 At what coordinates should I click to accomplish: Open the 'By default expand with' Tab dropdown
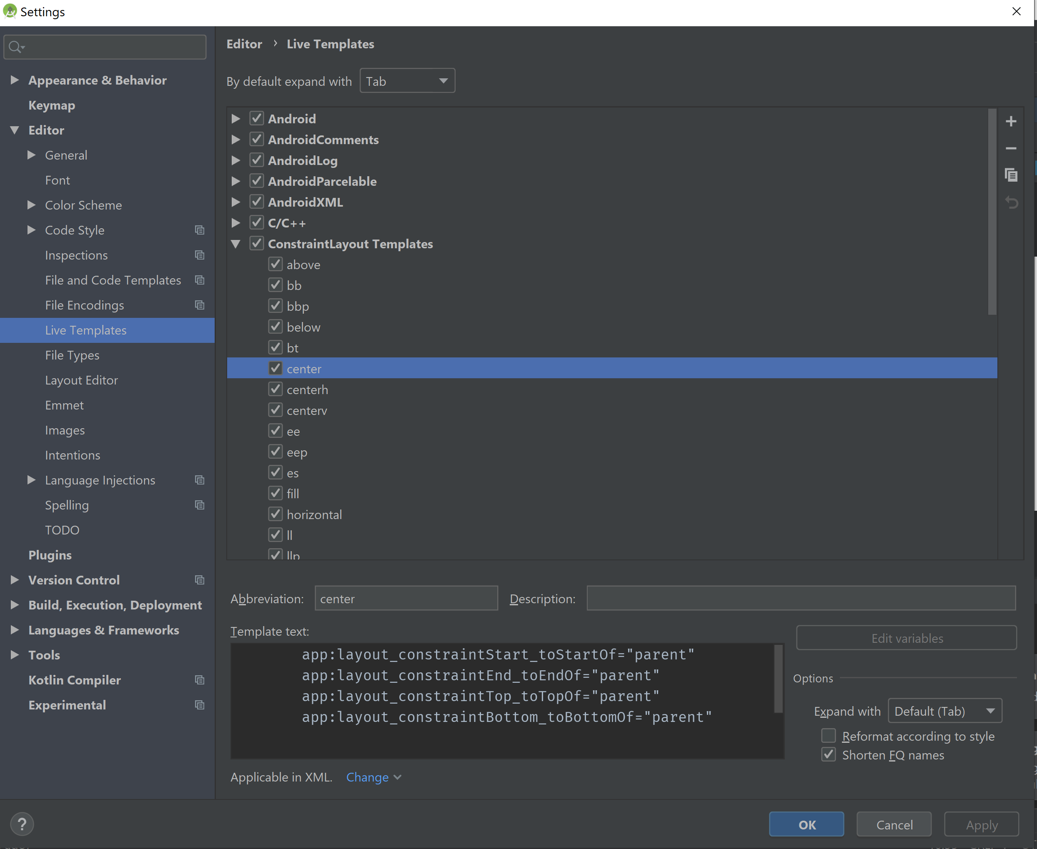coord(407,81)
